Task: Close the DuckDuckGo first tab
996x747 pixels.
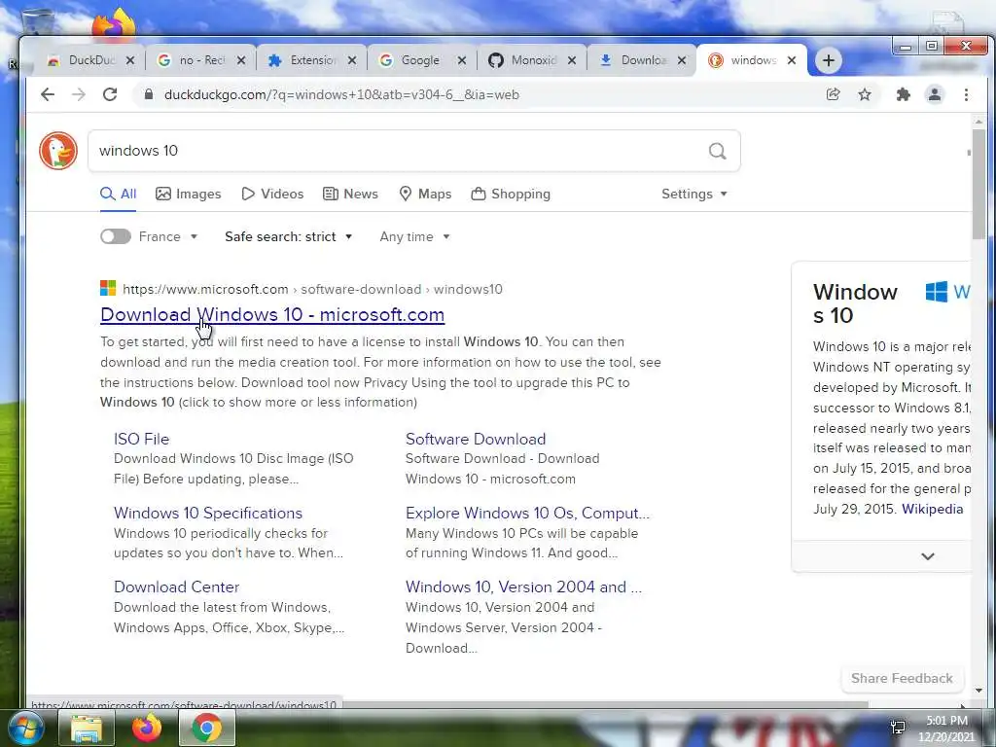Action: click(129, 60)
